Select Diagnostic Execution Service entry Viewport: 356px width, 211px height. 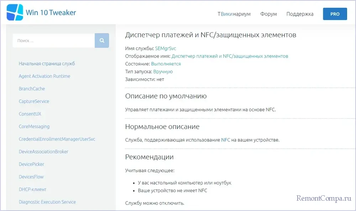pos(47,202)
